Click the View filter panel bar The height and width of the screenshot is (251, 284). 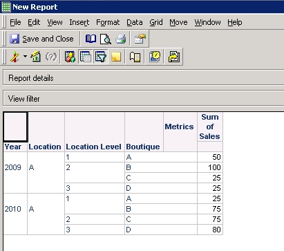coord(144,99)
